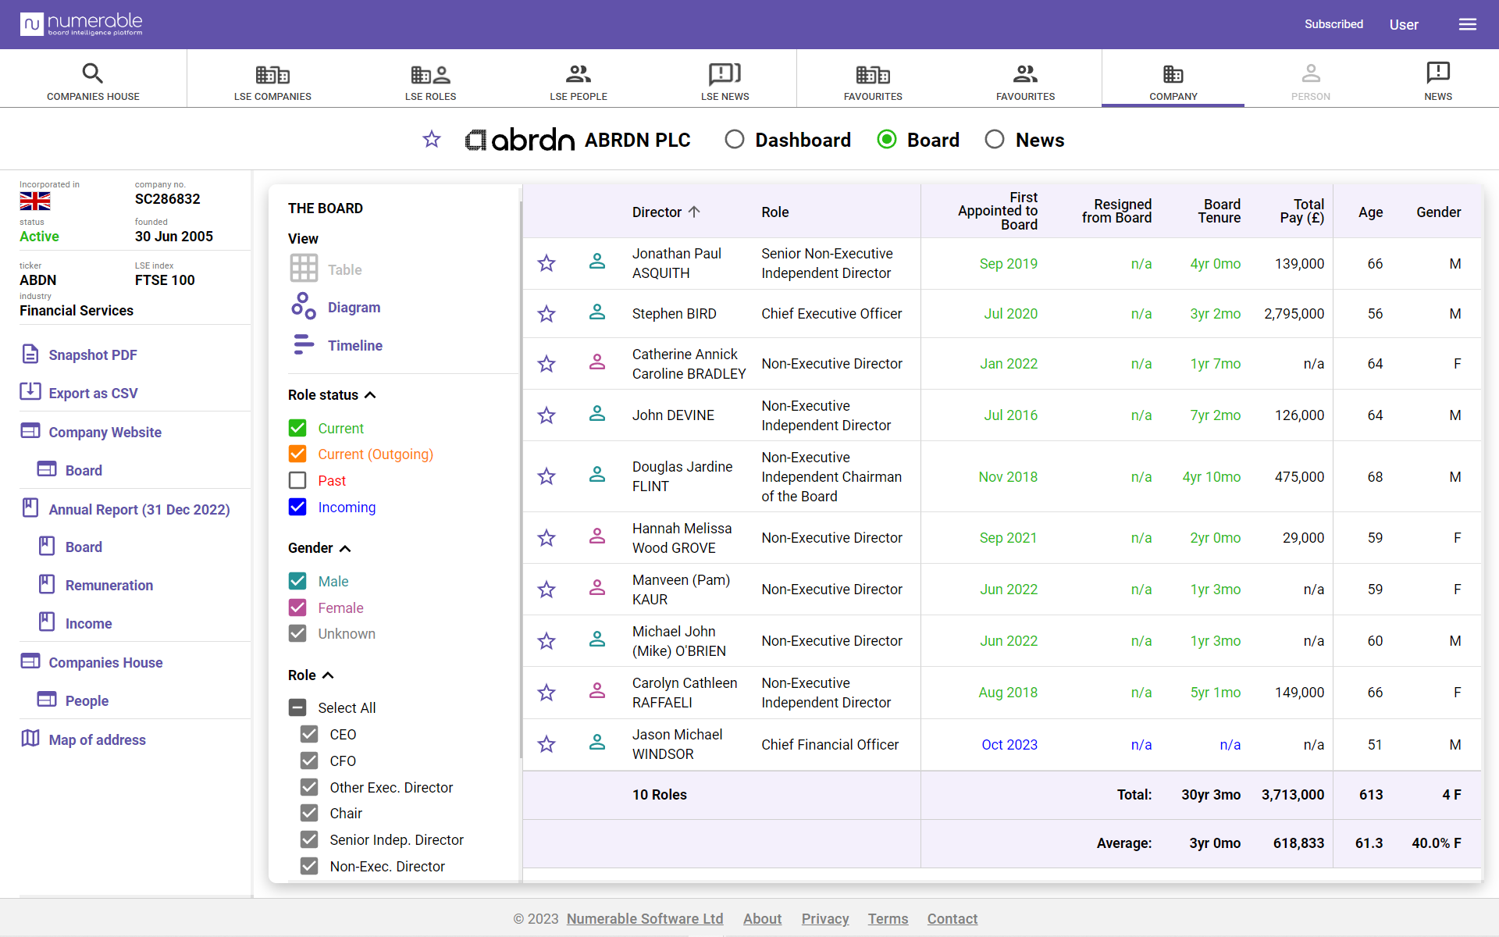Star Manveen (Pam) Kaur row
Image resolution: width=1499 pixels, height=937 pixels.
pyautogui.click(x=547, y=590)
